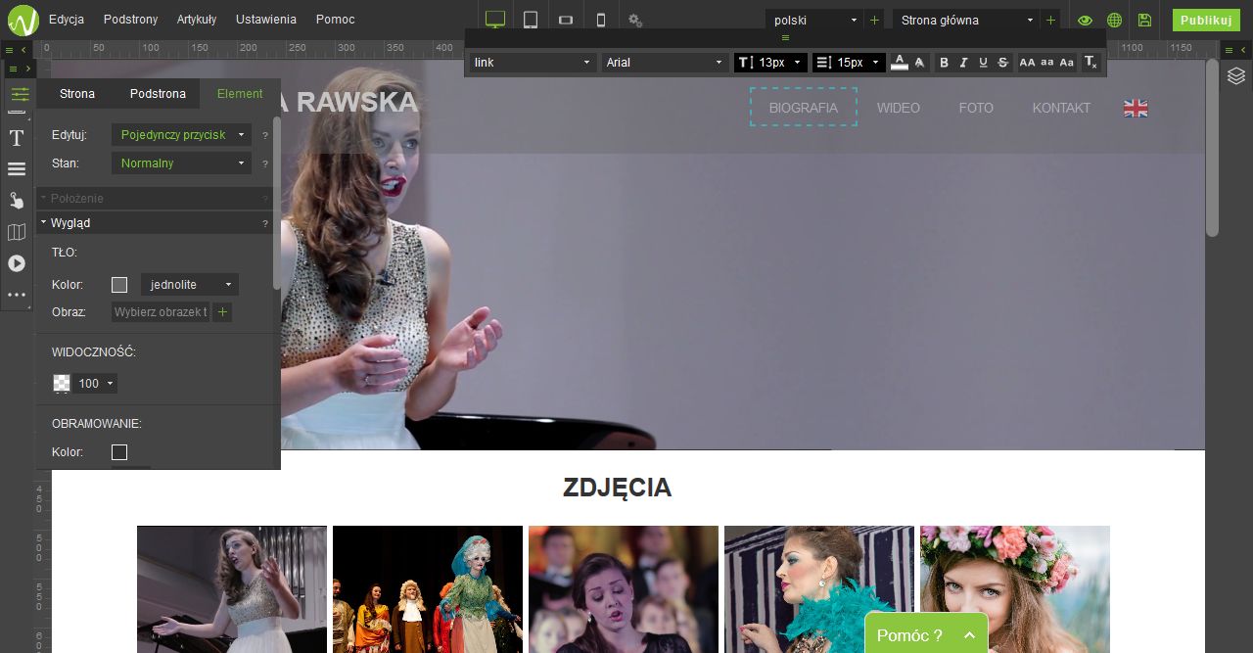Image resolution: width=1253 pixels, height=653 pixels.
Task: Toggle preview mode with eye icon
Action: pyautogui.click(x=1085, y=20)
